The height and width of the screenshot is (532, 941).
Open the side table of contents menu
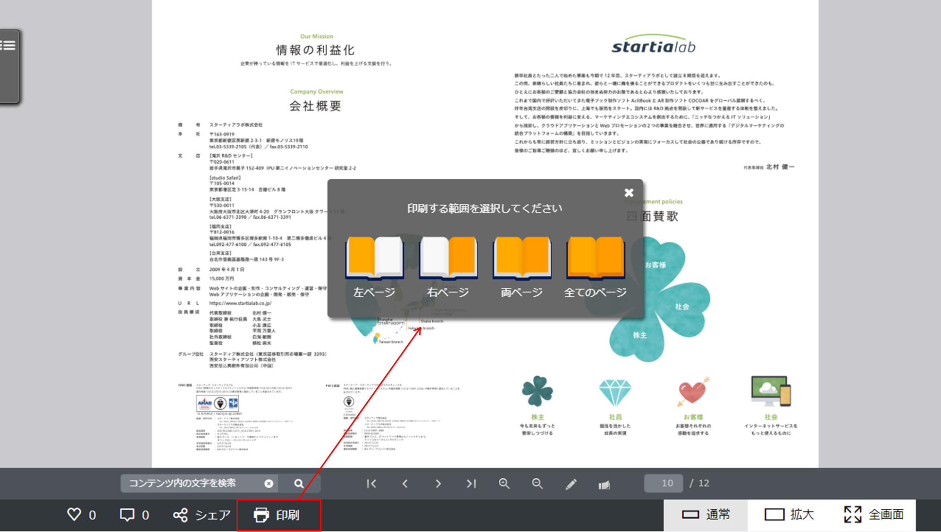(8, 46)
